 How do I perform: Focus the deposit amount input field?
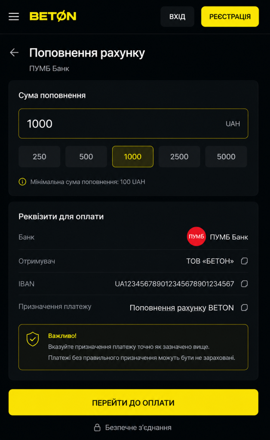click(133, 123)
